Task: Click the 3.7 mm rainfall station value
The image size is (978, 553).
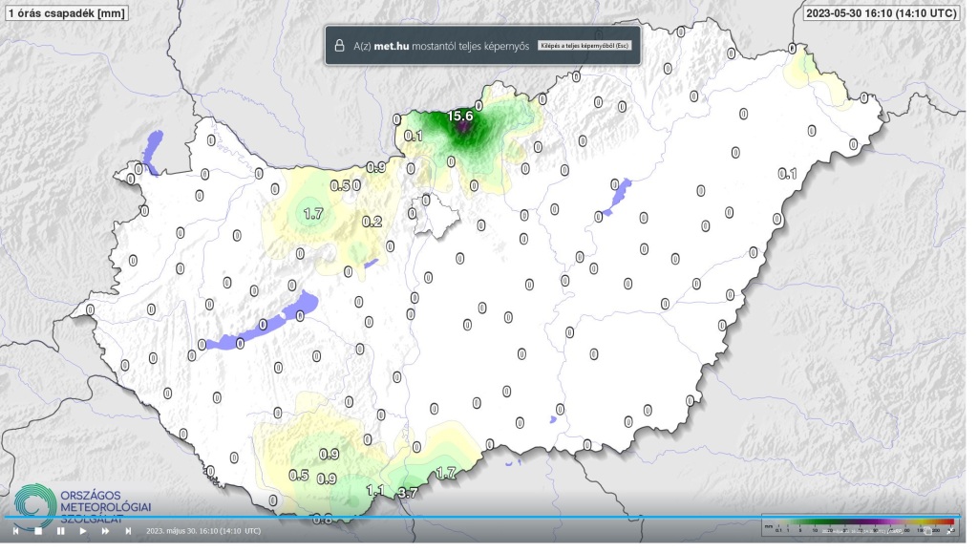Action: (x=408, y=493)
